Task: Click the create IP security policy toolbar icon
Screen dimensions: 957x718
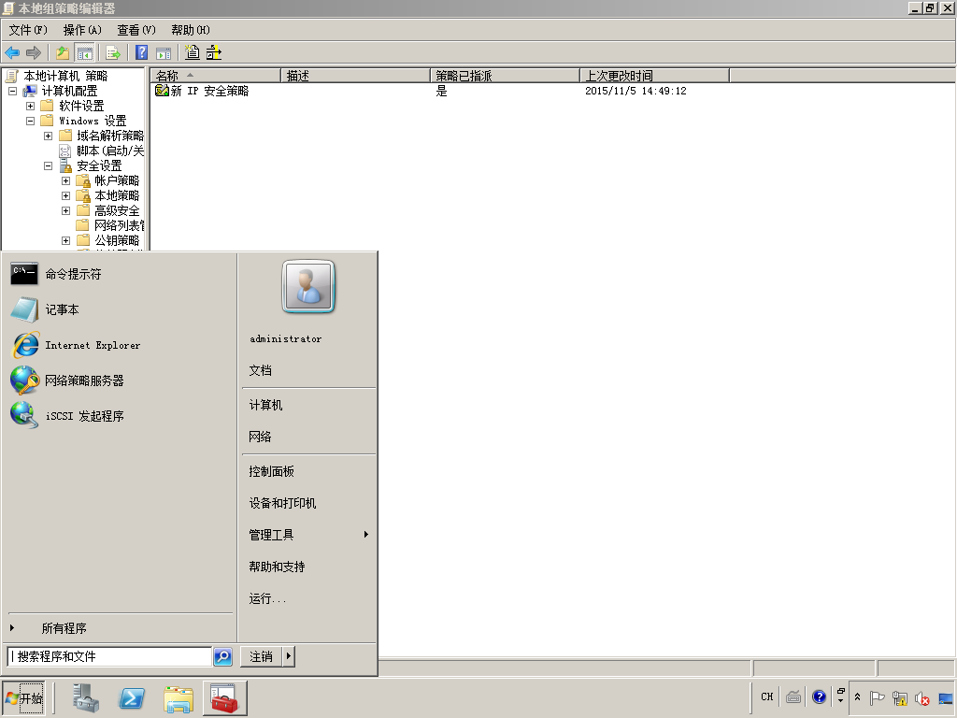Action: (193, 52)
